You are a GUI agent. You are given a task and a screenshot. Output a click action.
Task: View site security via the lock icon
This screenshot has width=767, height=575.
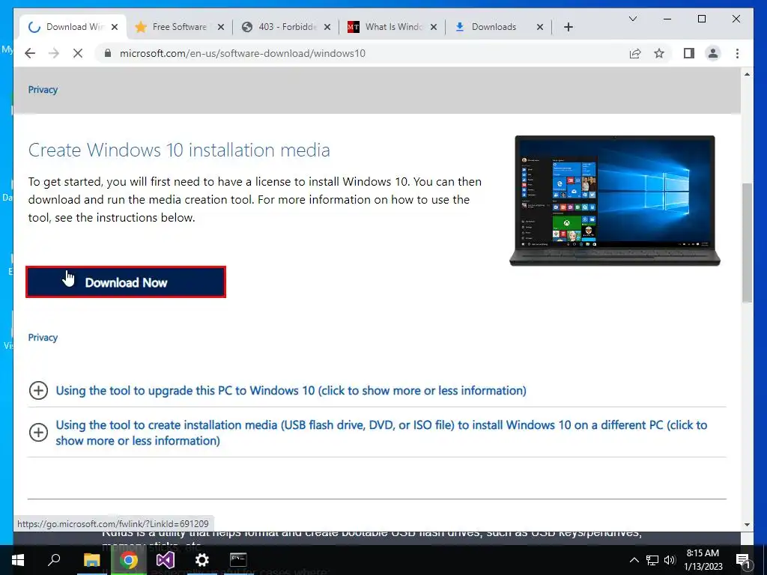click(x=108, y=53)
